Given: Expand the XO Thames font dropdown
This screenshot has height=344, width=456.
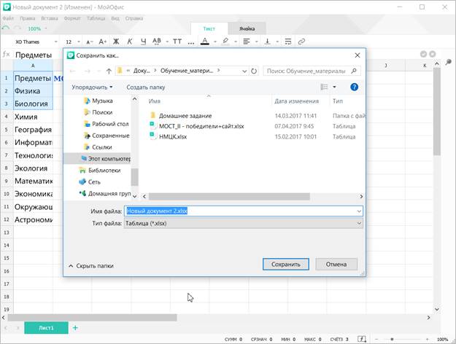Looking at the screenshot, I should (x=34, y=42).
